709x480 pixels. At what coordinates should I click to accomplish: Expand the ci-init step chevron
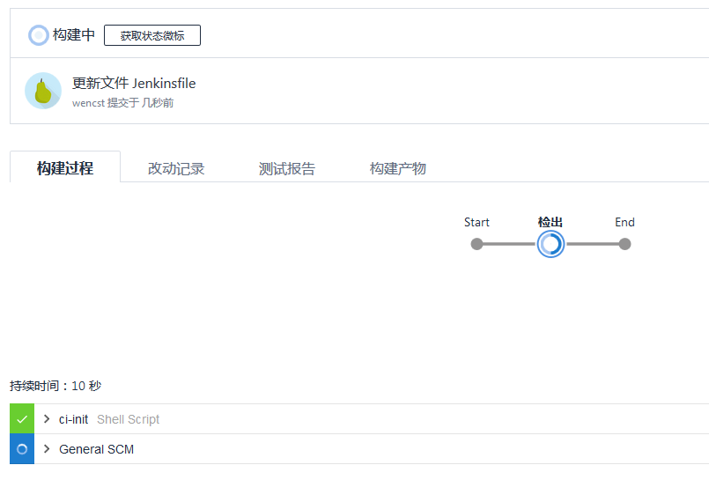pos(47,419)
